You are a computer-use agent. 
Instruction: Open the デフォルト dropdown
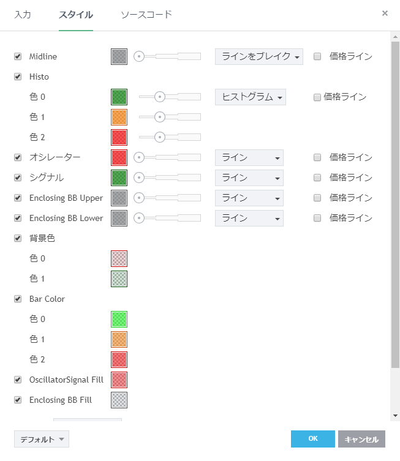point(41,439)
